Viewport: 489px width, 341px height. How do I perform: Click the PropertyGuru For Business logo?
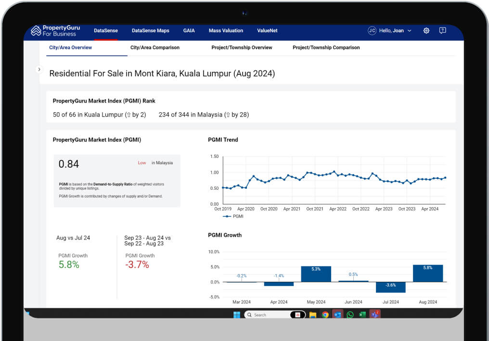55,30
